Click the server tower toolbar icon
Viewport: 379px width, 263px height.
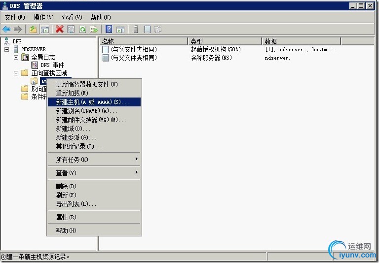click(x=136, y=30)
